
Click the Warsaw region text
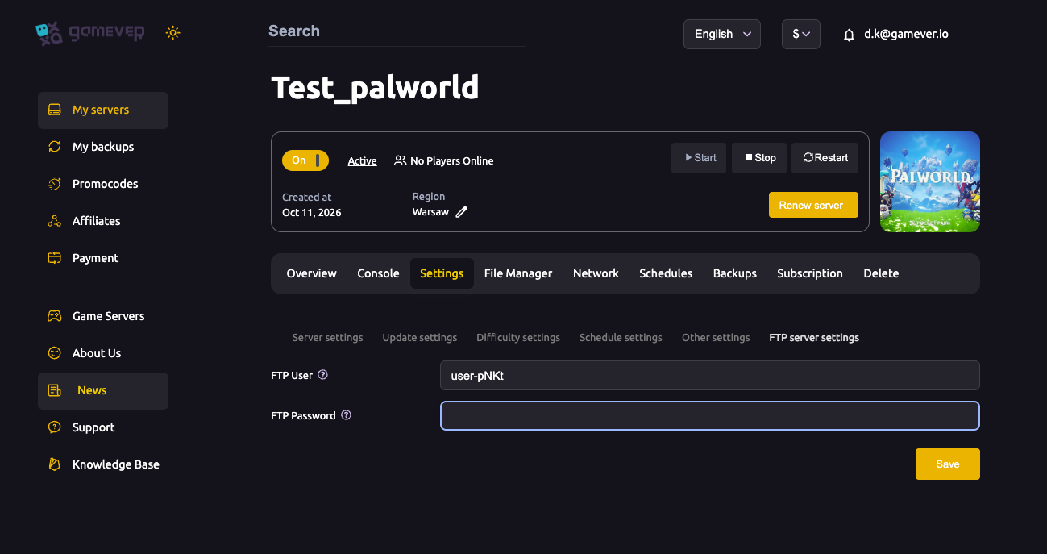click(430, 212)
